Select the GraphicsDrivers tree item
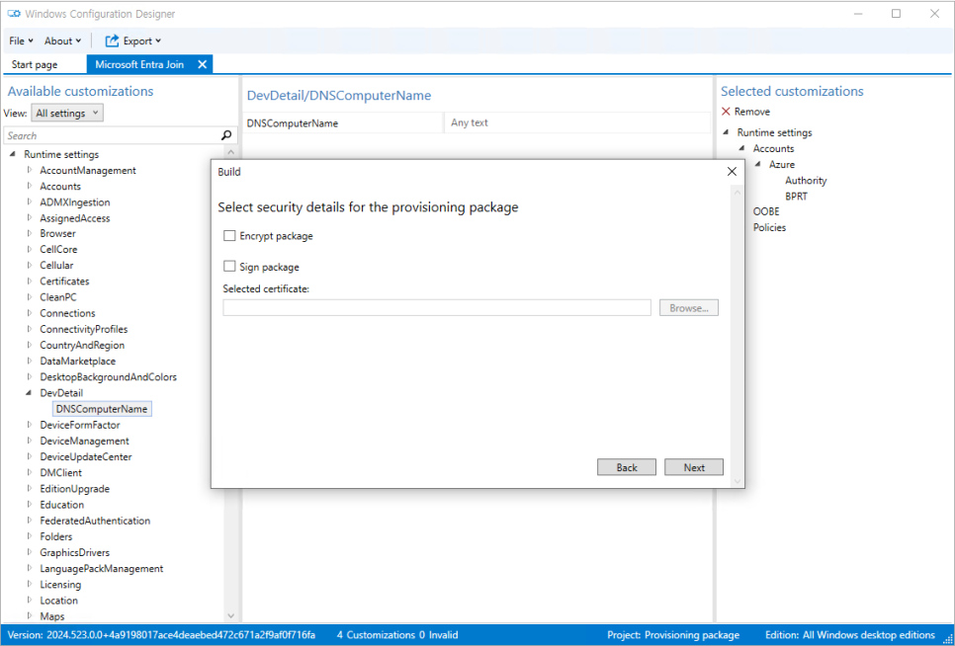This screenshot has height=646, width=955. 75,552
